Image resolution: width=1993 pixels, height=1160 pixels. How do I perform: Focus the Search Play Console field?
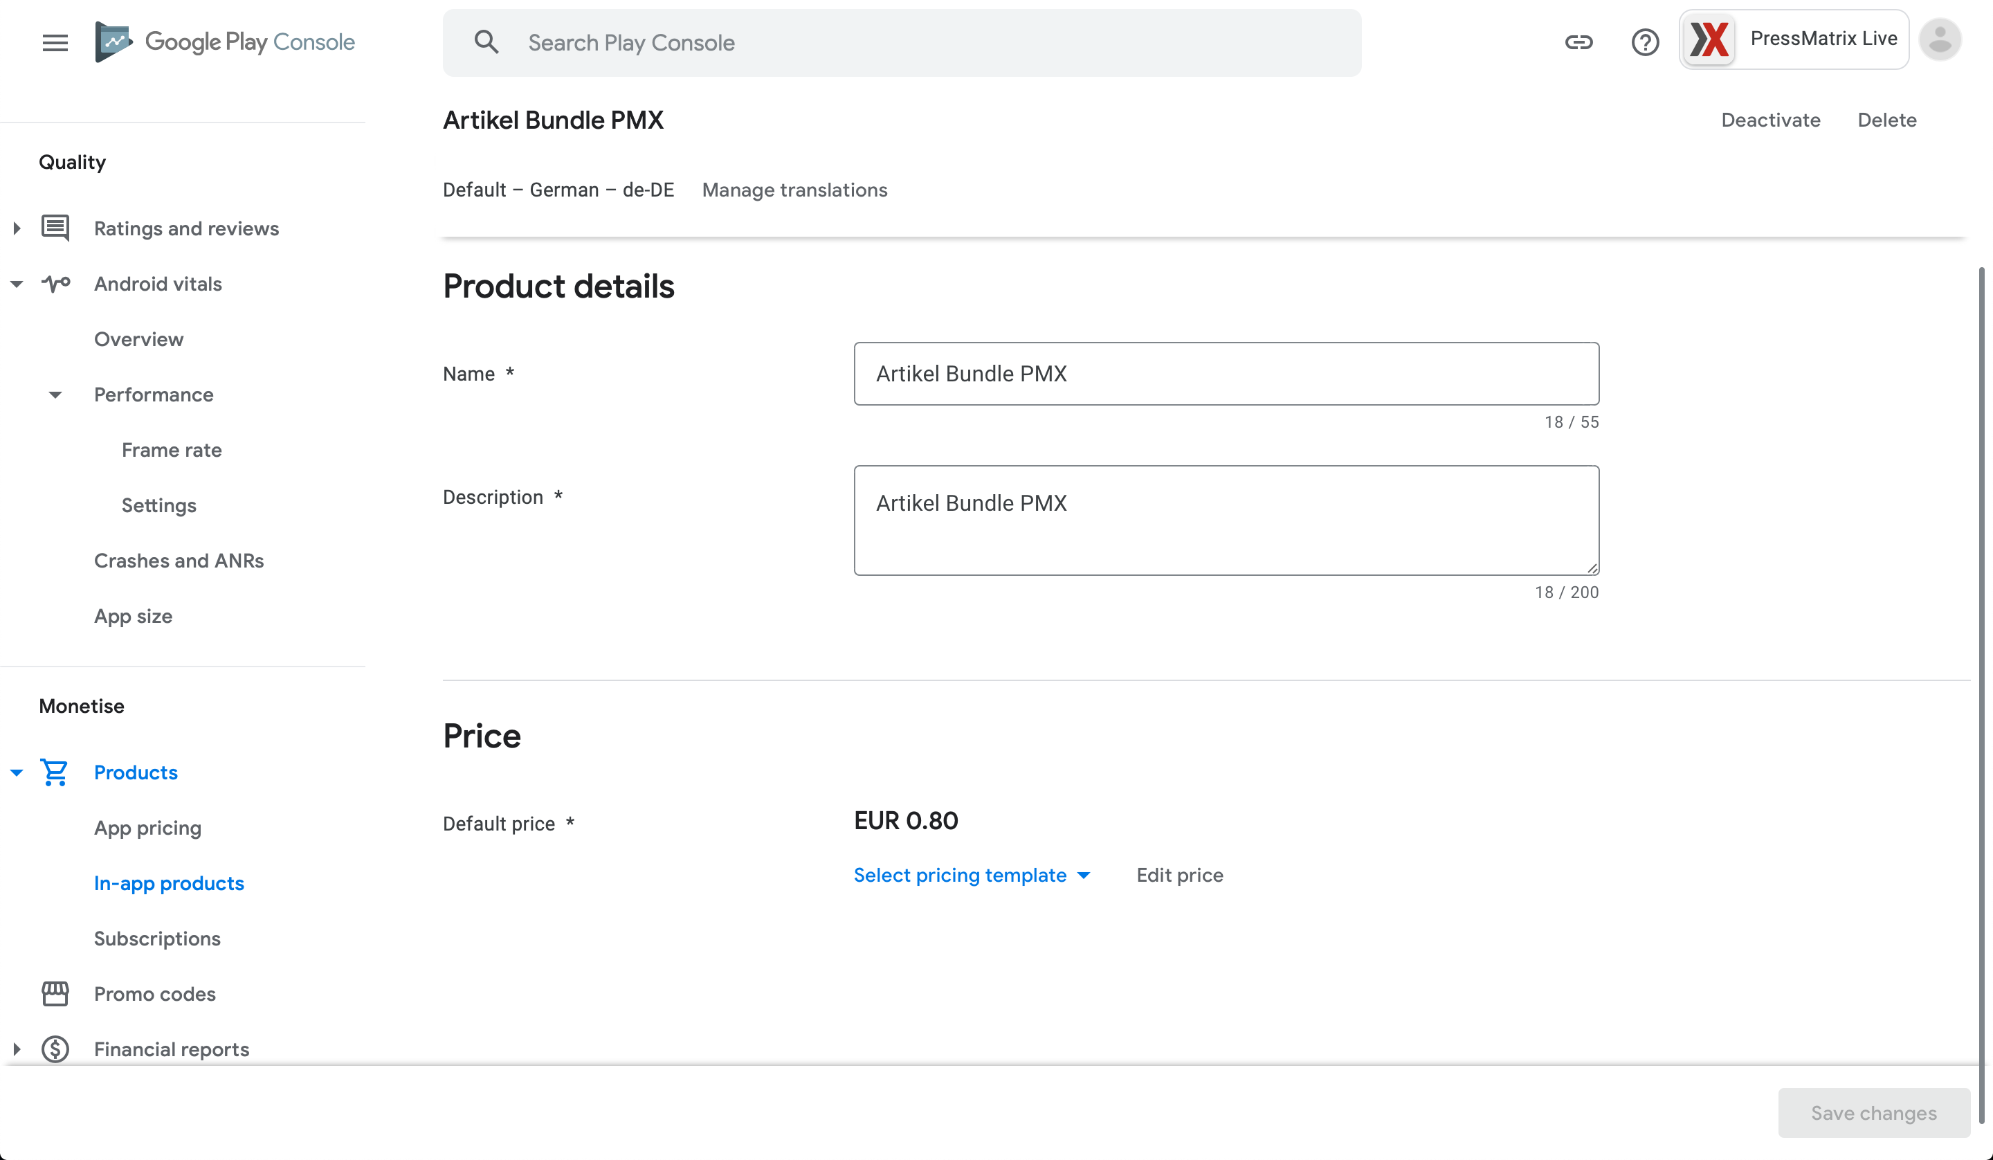tap(902, 43)
